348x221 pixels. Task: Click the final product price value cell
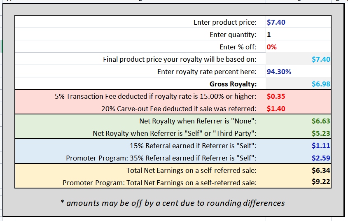click(298, 59)
